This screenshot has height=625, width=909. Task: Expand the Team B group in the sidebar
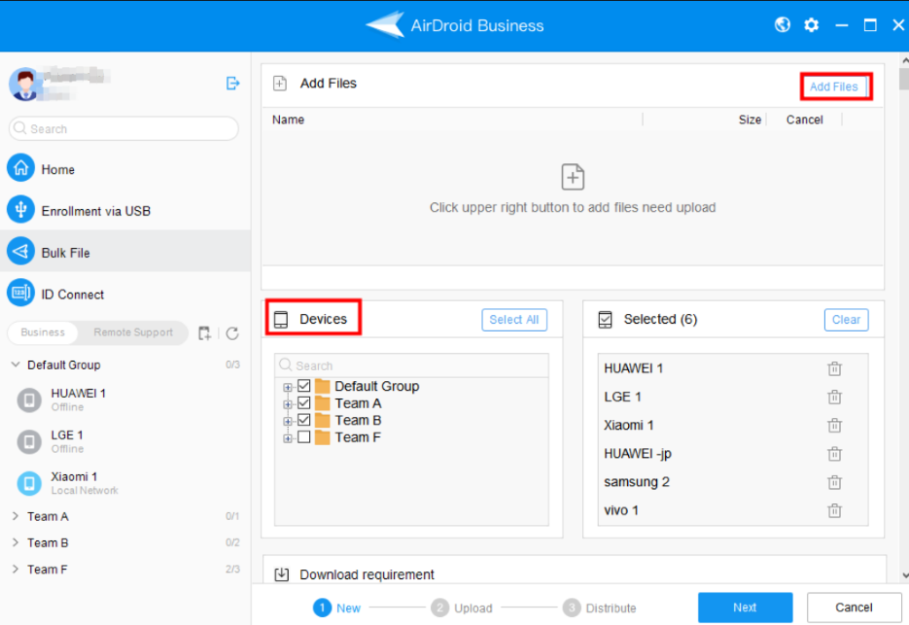14,542
